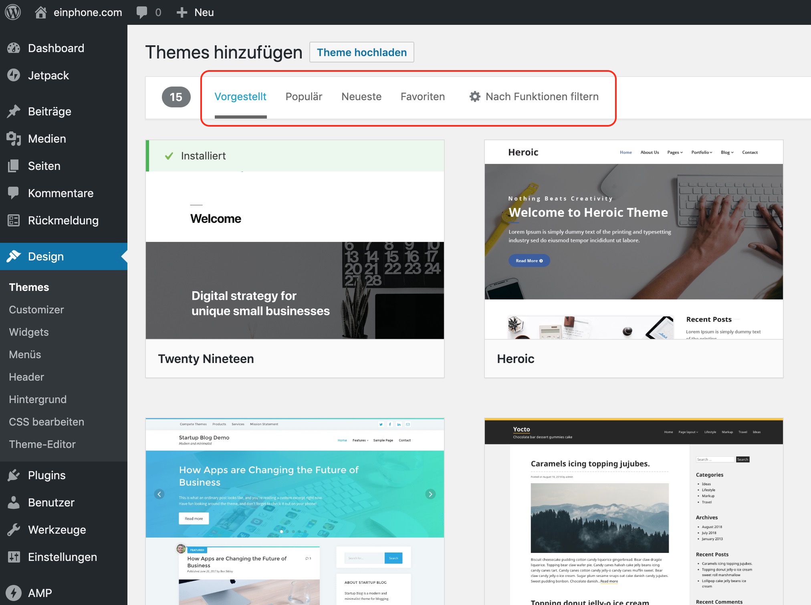Click the Heroic theme screenshot
This screenshot has width=811, height=605.
[634, 240]
